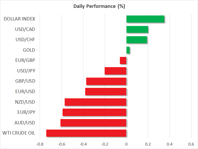The image size is (198, 149).
Task: Click the red EUR/USD bar
Action: [106, 92]
